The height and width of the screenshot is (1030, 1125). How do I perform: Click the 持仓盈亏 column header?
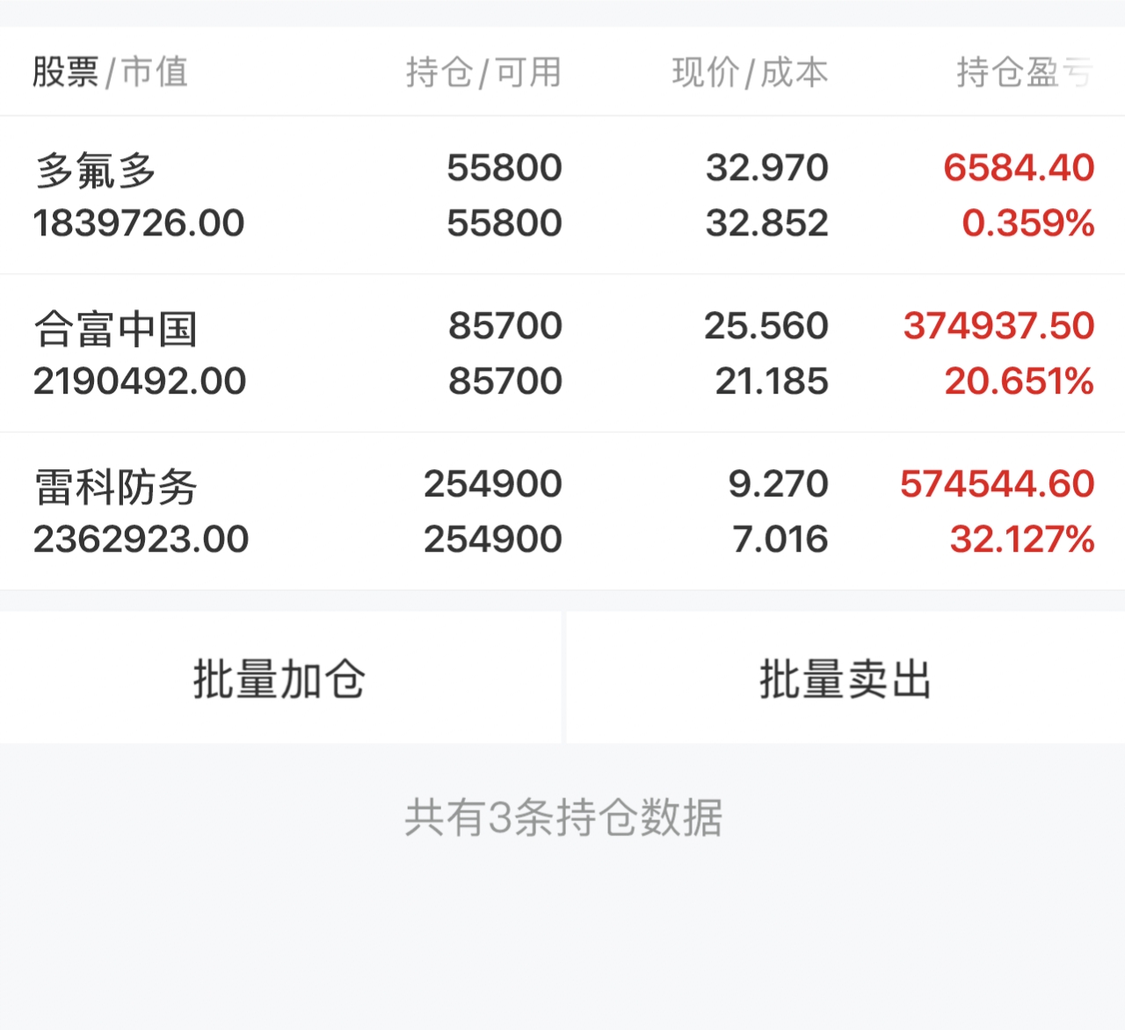coord(1024,72)
